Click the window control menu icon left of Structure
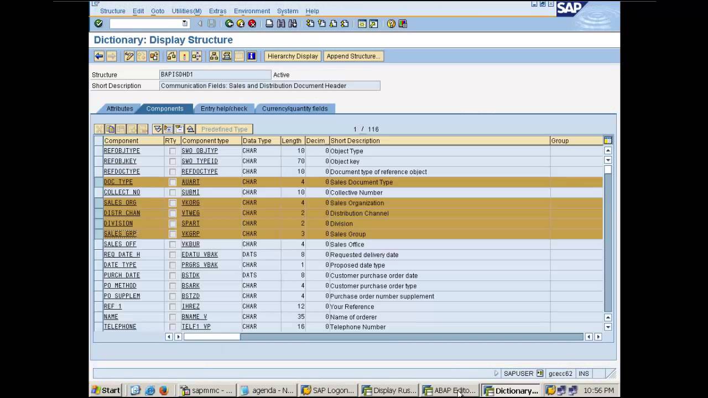 click(x=95, y=4)
